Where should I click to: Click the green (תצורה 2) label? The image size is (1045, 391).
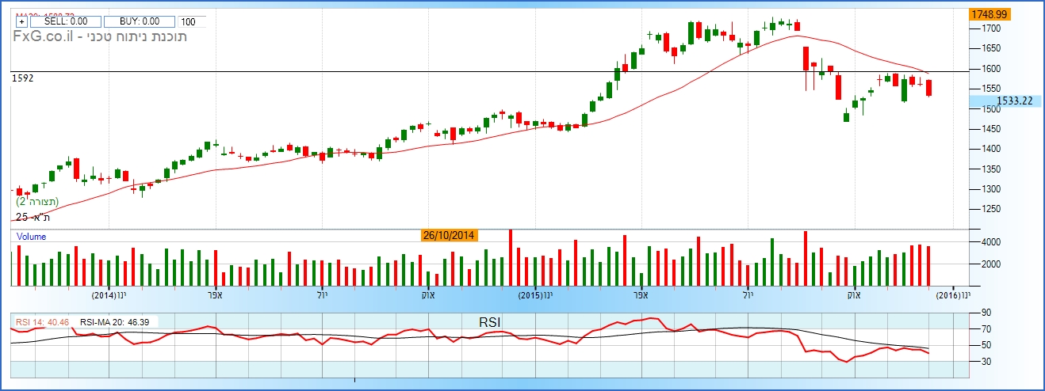pos(37,202)
